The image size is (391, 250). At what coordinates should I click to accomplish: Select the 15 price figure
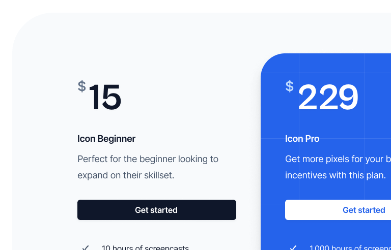click(105, 97)
